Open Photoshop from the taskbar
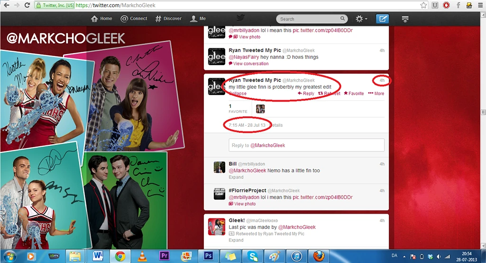 (209, 256)
